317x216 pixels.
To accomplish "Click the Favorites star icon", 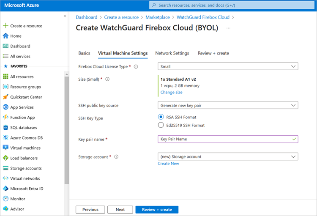I will point(5,66).
